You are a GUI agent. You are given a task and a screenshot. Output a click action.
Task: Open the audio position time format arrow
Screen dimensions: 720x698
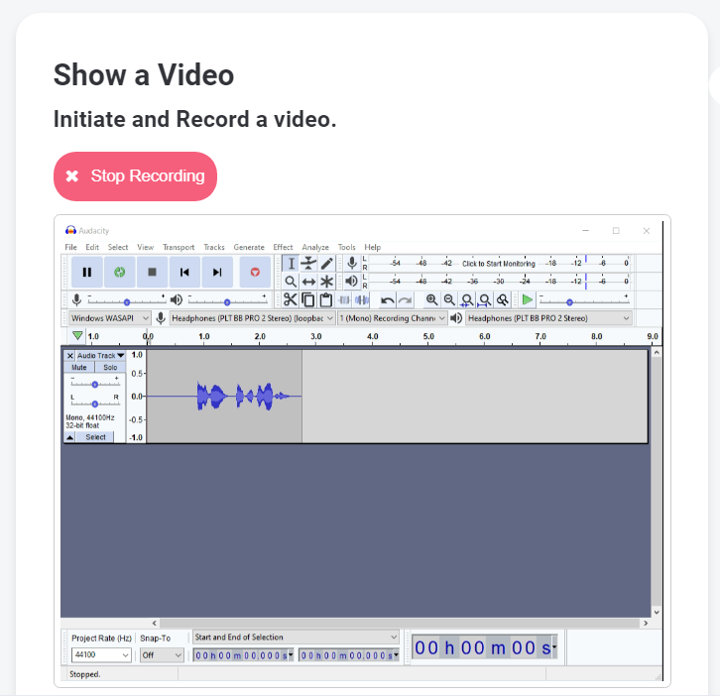[554, 647]
